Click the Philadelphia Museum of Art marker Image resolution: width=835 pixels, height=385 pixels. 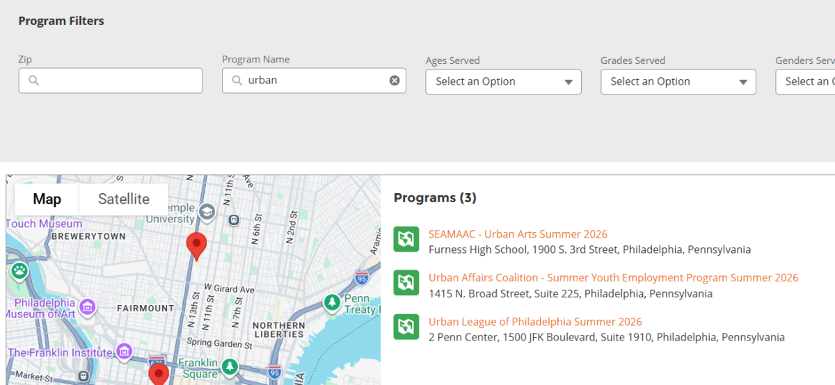coord(87,306)
